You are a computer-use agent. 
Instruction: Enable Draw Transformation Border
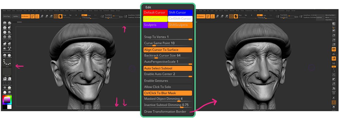[x=168, y=112]
